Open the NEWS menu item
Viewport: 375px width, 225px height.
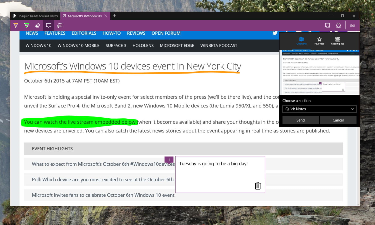(x=32, y=33)
